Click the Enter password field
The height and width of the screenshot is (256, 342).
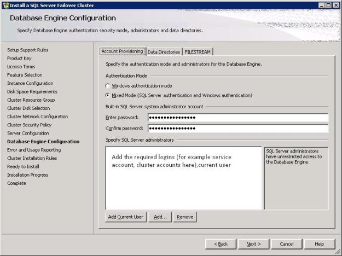[237, 117]
